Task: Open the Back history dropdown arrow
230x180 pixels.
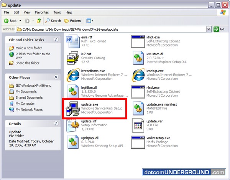Action: tap(20, 21)
